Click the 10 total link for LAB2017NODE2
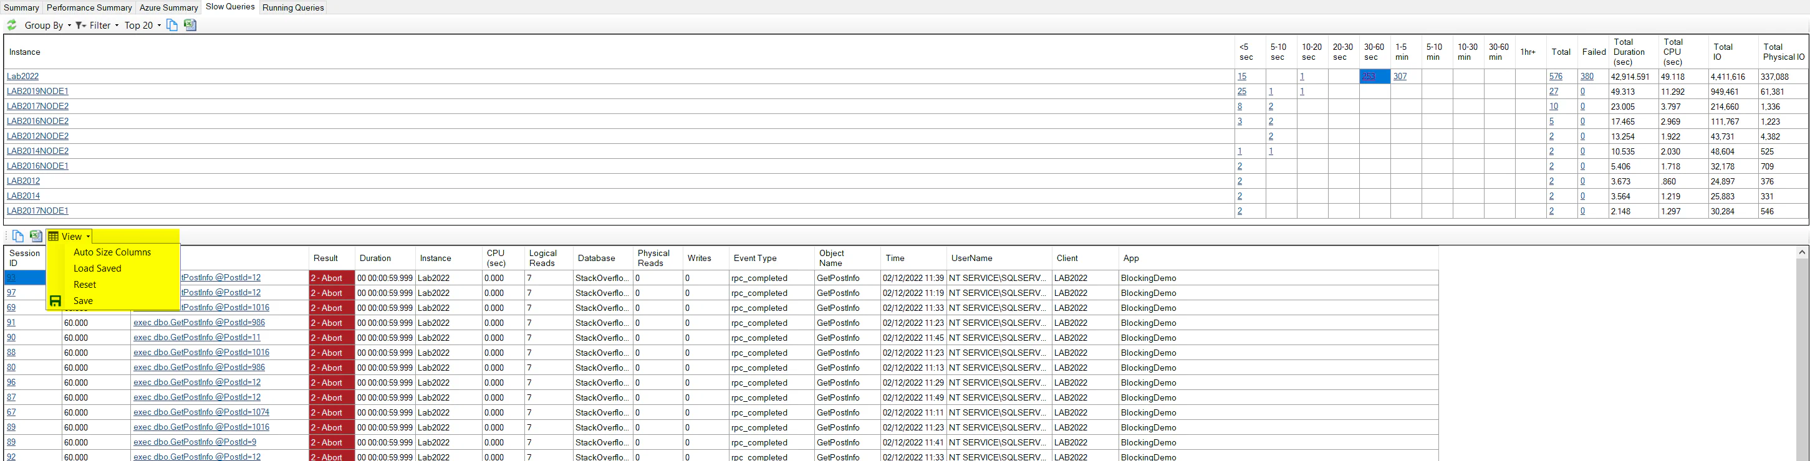The width and height of the screenshot is (1810, 461). (1554, 106)
